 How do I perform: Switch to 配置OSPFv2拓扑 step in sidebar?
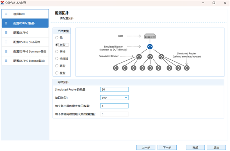[x=25, y=23]
